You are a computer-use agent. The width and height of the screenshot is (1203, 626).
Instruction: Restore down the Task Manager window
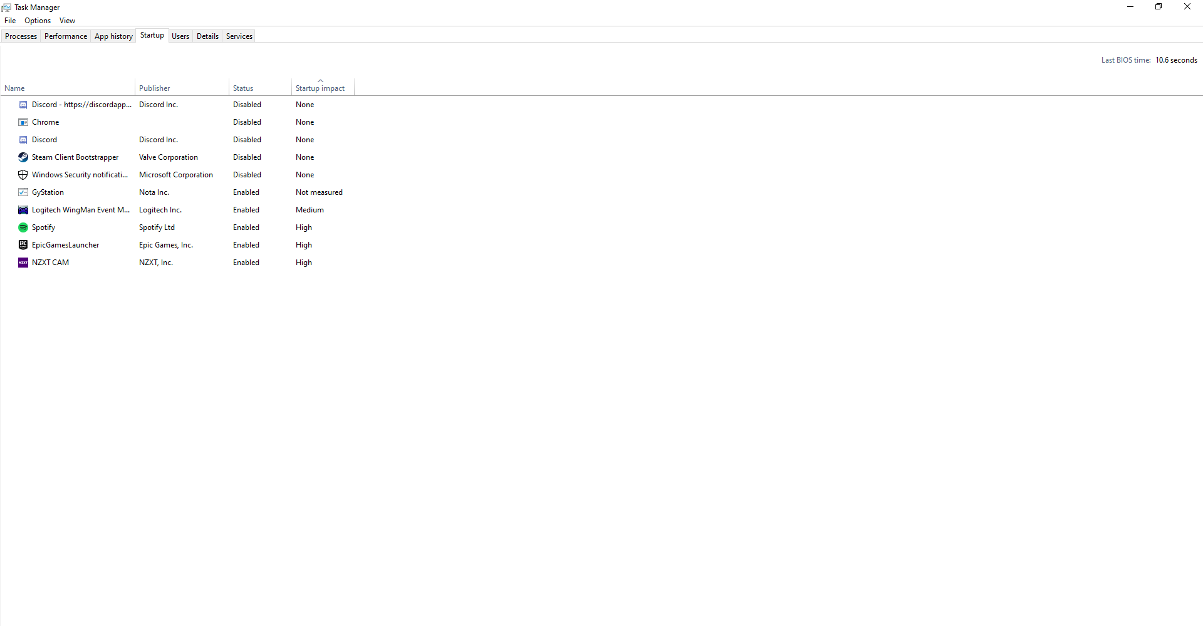[1159, 7]
